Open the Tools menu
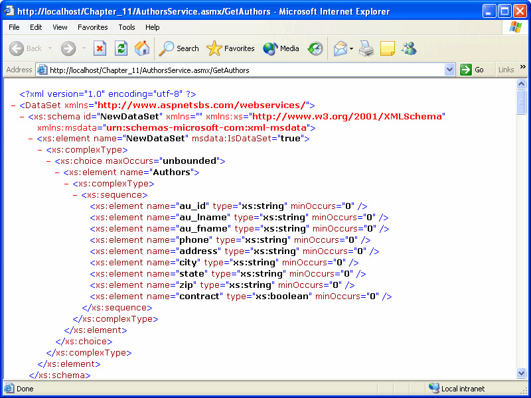Screen dimensions: 531x398 click(127, 27)
